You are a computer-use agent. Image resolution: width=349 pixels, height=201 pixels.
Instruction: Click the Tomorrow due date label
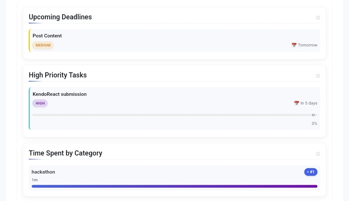308,45
